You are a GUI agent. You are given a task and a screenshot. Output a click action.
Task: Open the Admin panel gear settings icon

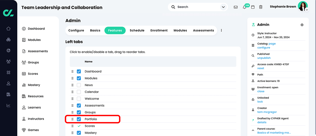[x=302, y=25]
